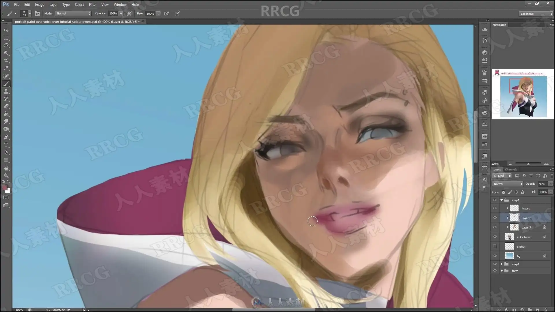Pick the Eyedropper tool
Image resolution: width=555 pixels, height=312 pixels.
pyautogui.click(x=6, y=68)
